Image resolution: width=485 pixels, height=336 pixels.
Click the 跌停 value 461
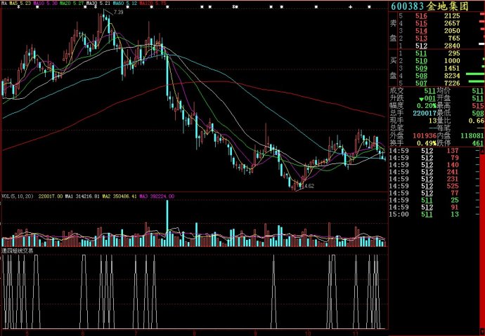point(478,143)
